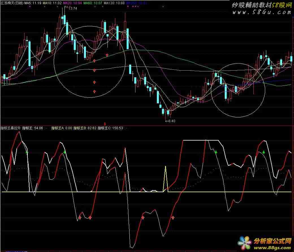This screenshot has height=252, width=294.
Task: Select the 指标王B: 82.62 value
Action: click(x=85, y=128)
